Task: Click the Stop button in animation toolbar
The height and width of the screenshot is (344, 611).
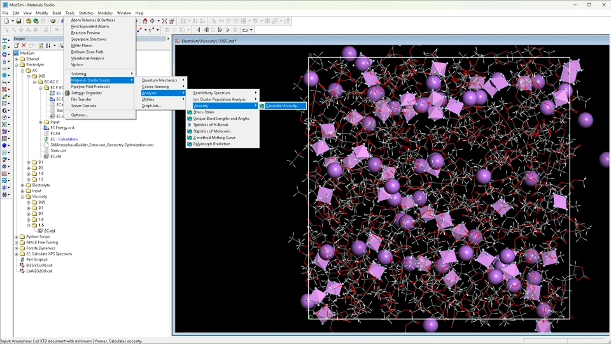Action: pyautogui.click(x=213, y=30)
